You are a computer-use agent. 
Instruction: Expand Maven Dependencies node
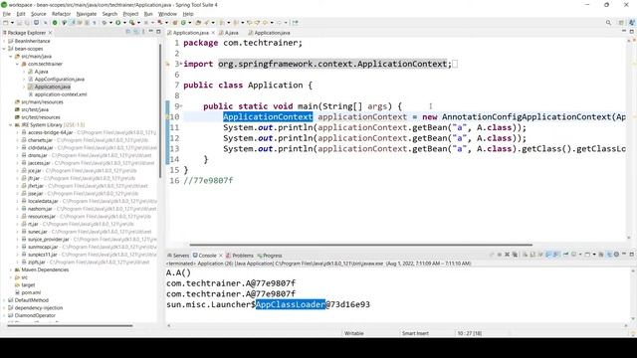coord(11,269)
